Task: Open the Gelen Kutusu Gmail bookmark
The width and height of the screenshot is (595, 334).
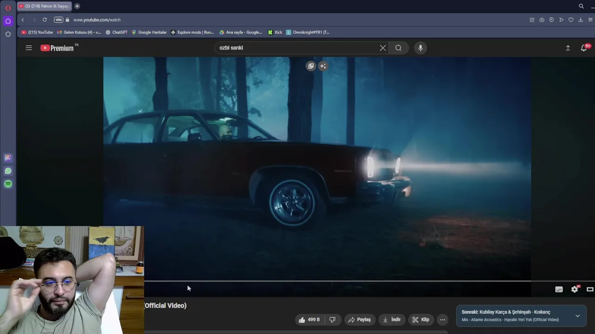Action: tap(79, 32)
